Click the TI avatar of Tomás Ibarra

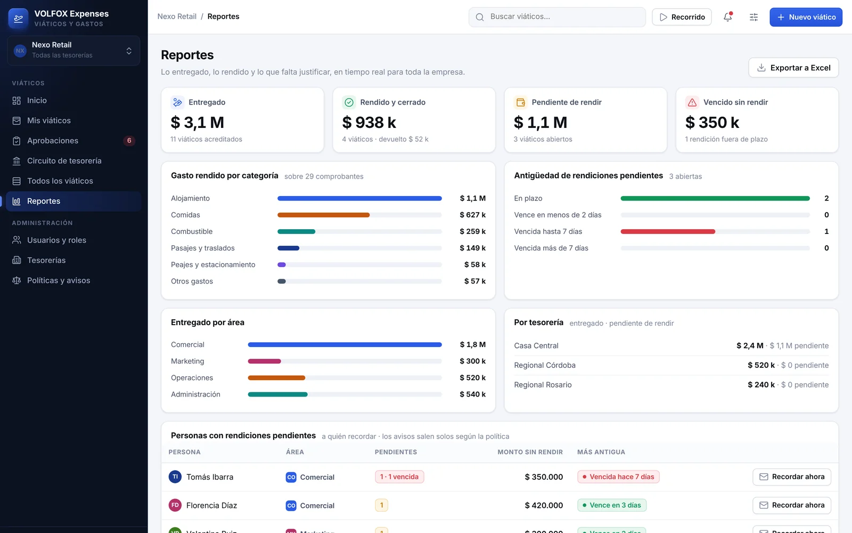click(175, 477)
